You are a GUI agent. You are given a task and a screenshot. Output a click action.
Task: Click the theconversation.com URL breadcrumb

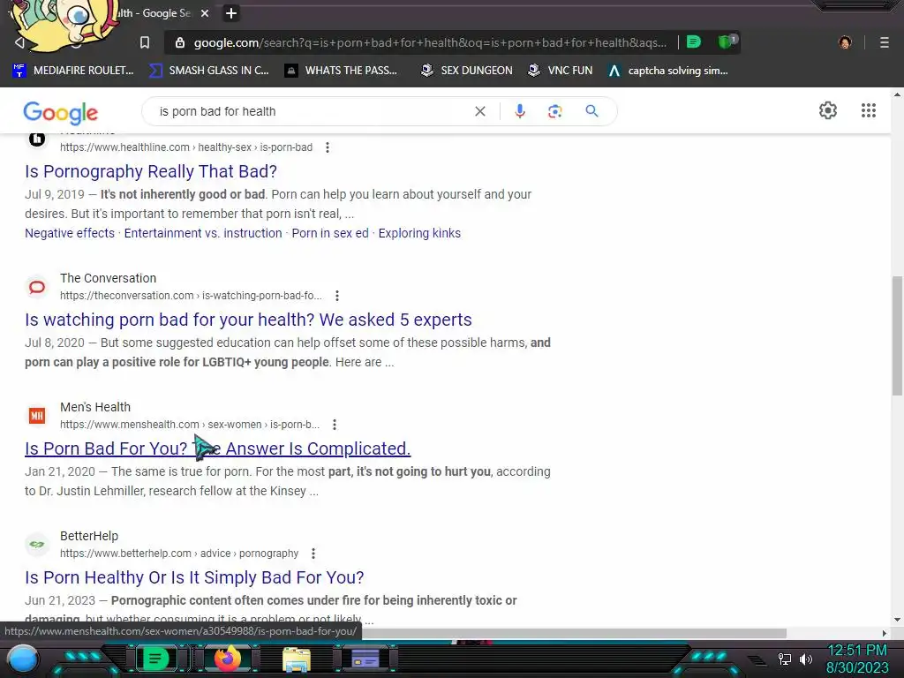tap(191, 295)
